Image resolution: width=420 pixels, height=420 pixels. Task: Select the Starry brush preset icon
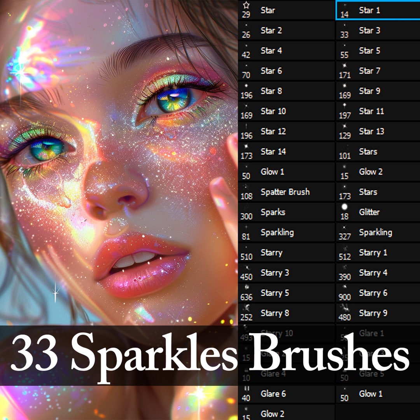246,251
